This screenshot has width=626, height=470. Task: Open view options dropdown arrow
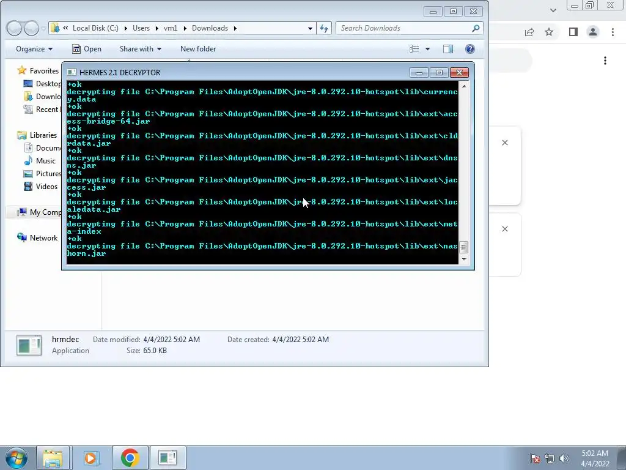pos(427,49)
